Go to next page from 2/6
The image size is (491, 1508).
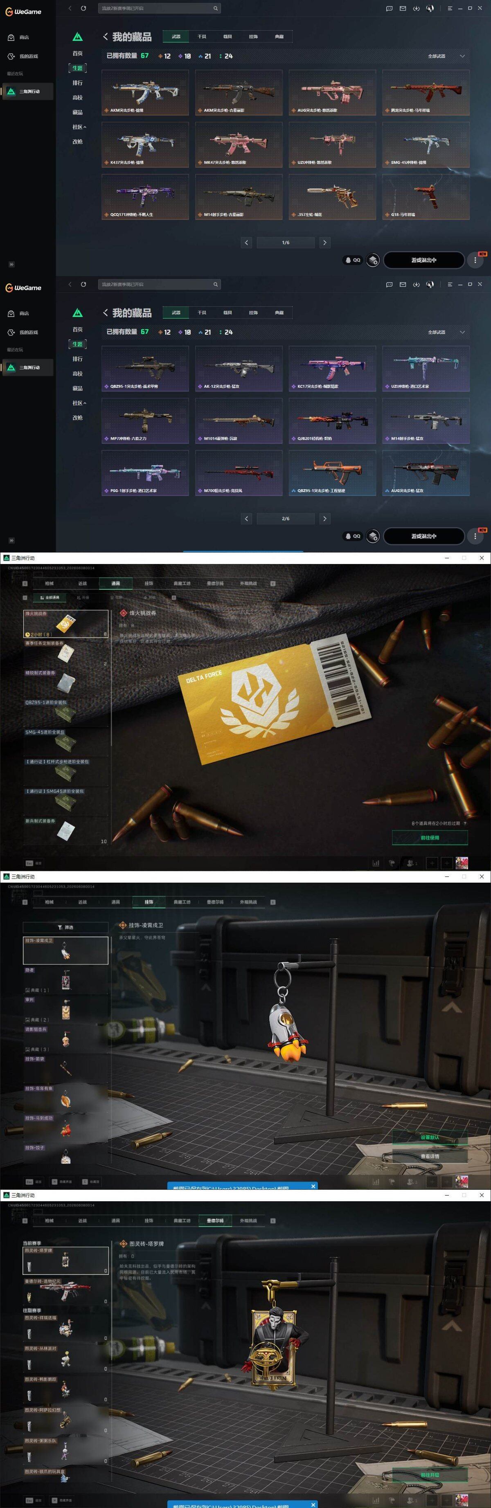pos(324,519)
